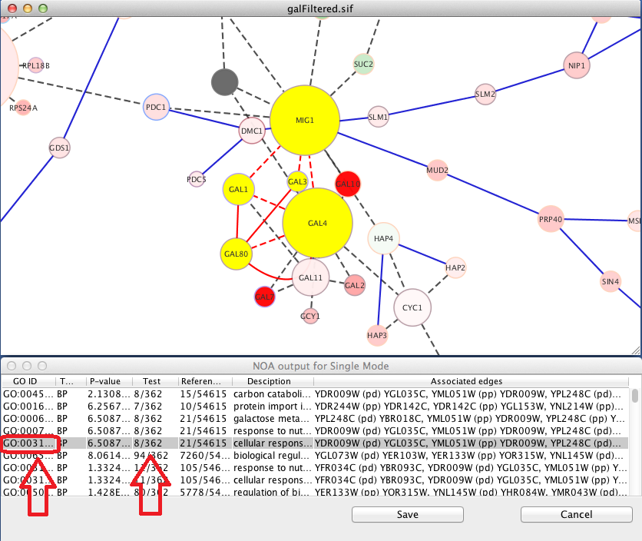Select the HAP4 node
The image size is (642, 541).
[383, 239]
